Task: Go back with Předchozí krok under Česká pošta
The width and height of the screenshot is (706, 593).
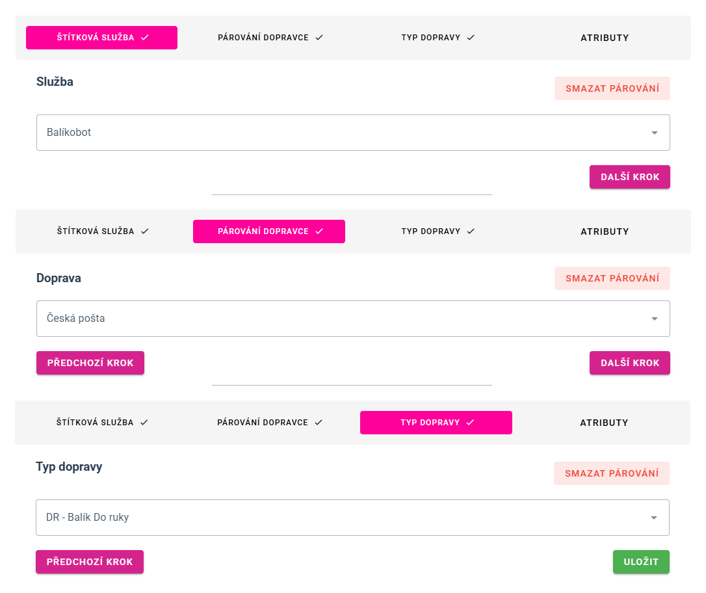Action: pos(90,363)
